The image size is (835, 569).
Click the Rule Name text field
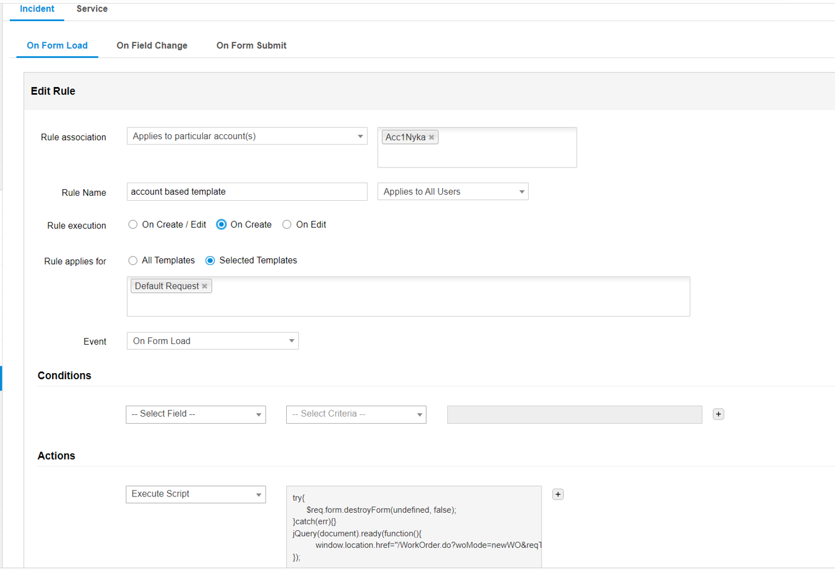pos(247,192)
